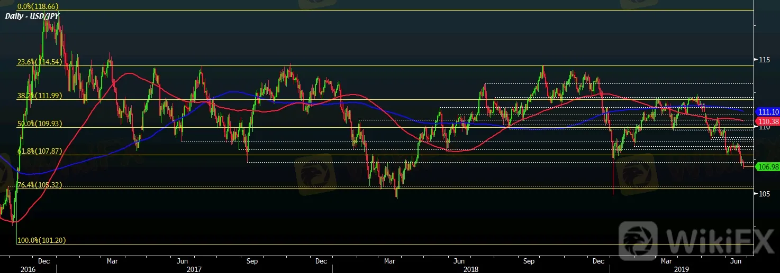Click the 61.8%(107.87) Fibonacci label
Image resolution: width=780 pixels, height=273 pixels.
click(x=40, y=151)
